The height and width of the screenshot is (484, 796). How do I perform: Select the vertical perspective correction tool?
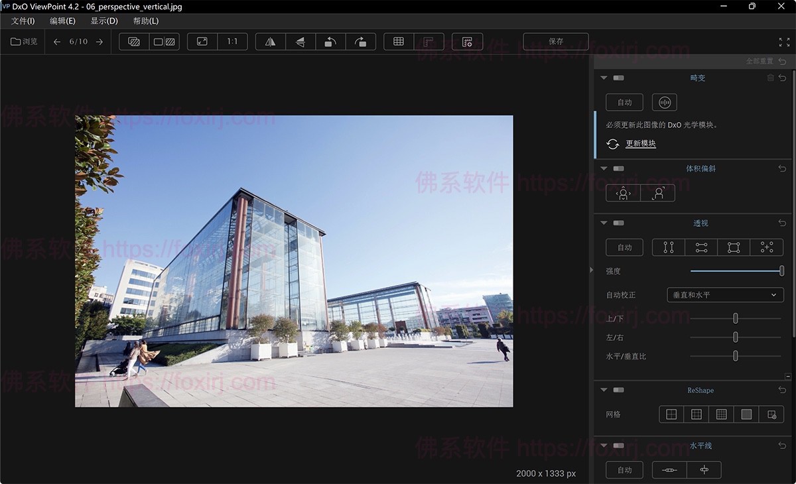[x=668, y=247]
